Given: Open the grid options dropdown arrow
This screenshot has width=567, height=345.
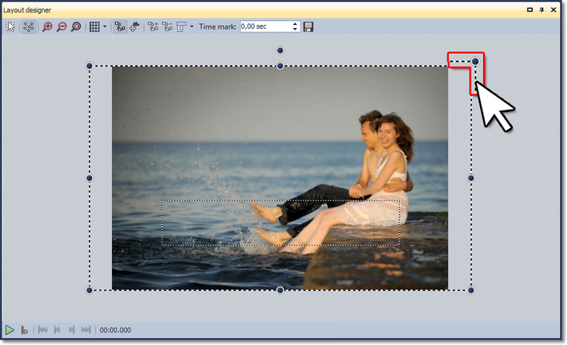Looking at the screenshot, I should point(105,26).
